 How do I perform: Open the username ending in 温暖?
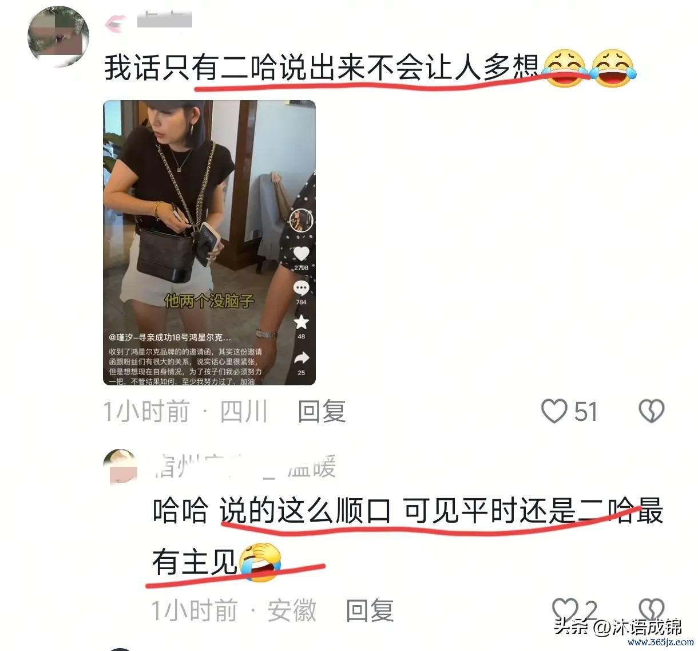click(x=245, y=467)
